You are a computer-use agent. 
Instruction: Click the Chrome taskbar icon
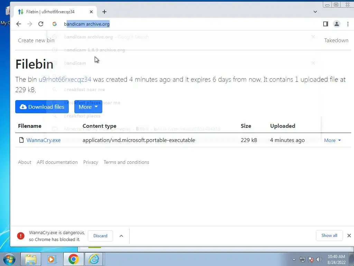74,259
